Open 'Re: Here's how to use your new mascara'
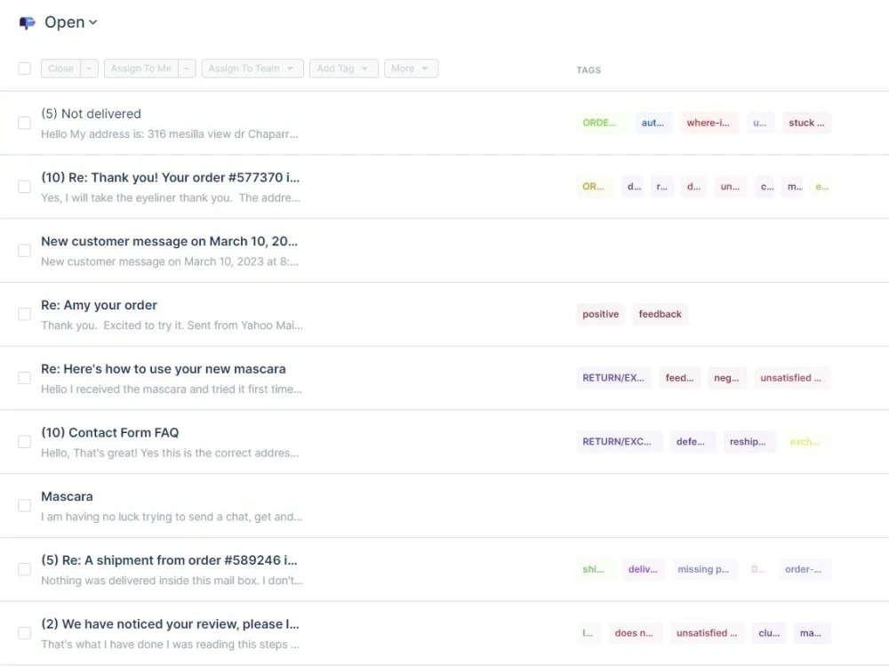The height and width of the screenshot is (667, 889). 164,369
